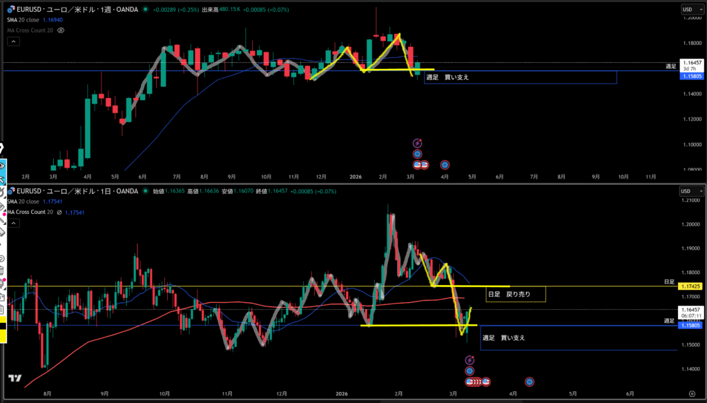Click the EURUSD symbol flag icon on upper chart
The width and height of the screenshot is (707, 403).
[10, 8]
